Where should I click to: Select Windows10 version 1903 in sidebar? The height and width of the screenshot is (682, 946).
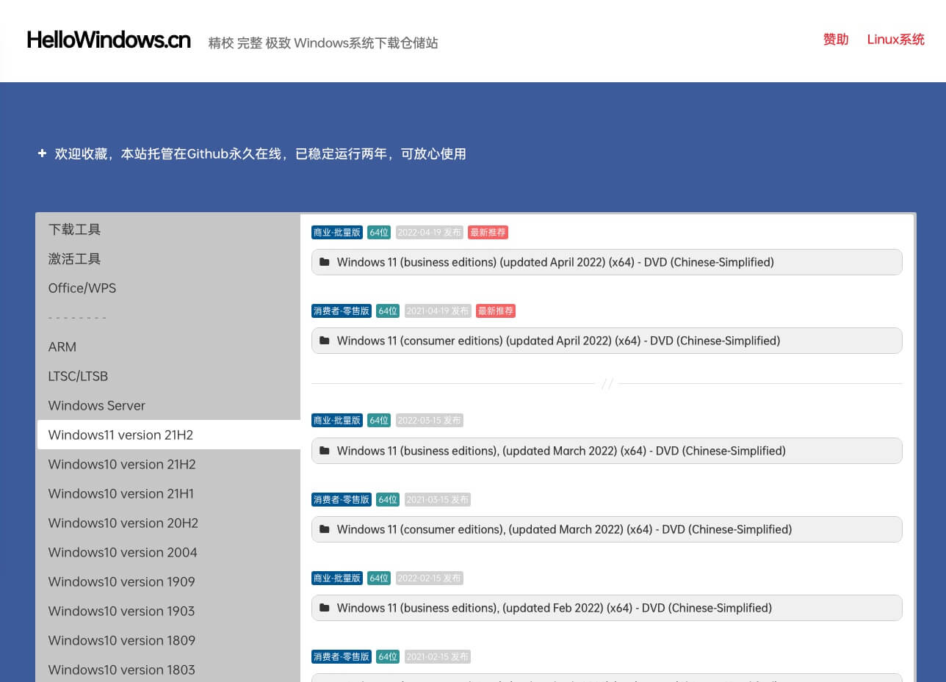[169, 611]
